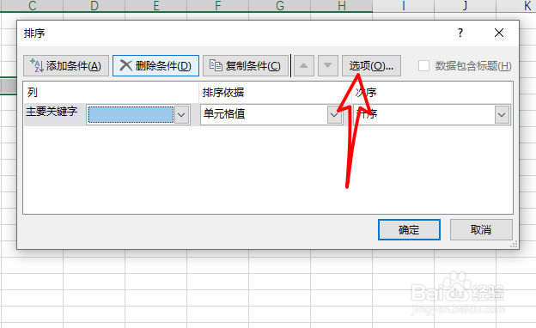536x328 pixels.
Task: Select column E header in spreadsheet
Action: [x=155, y=6]
